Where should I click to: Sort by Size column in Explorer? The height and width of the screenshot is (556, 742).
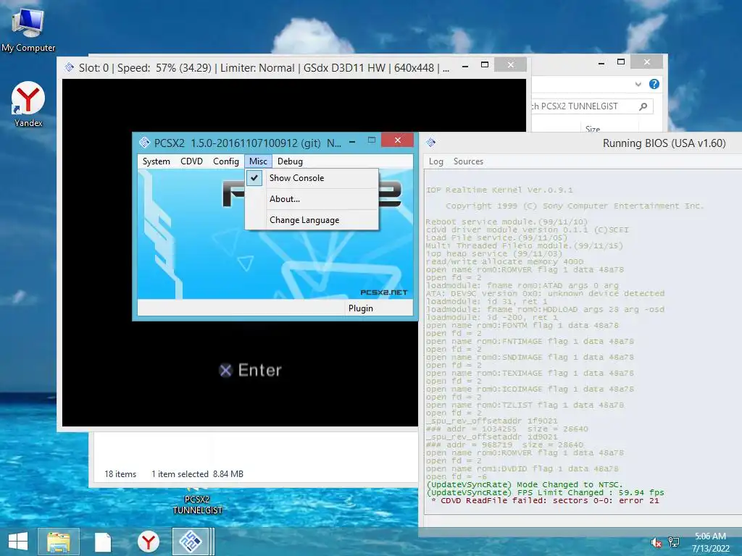593,129
